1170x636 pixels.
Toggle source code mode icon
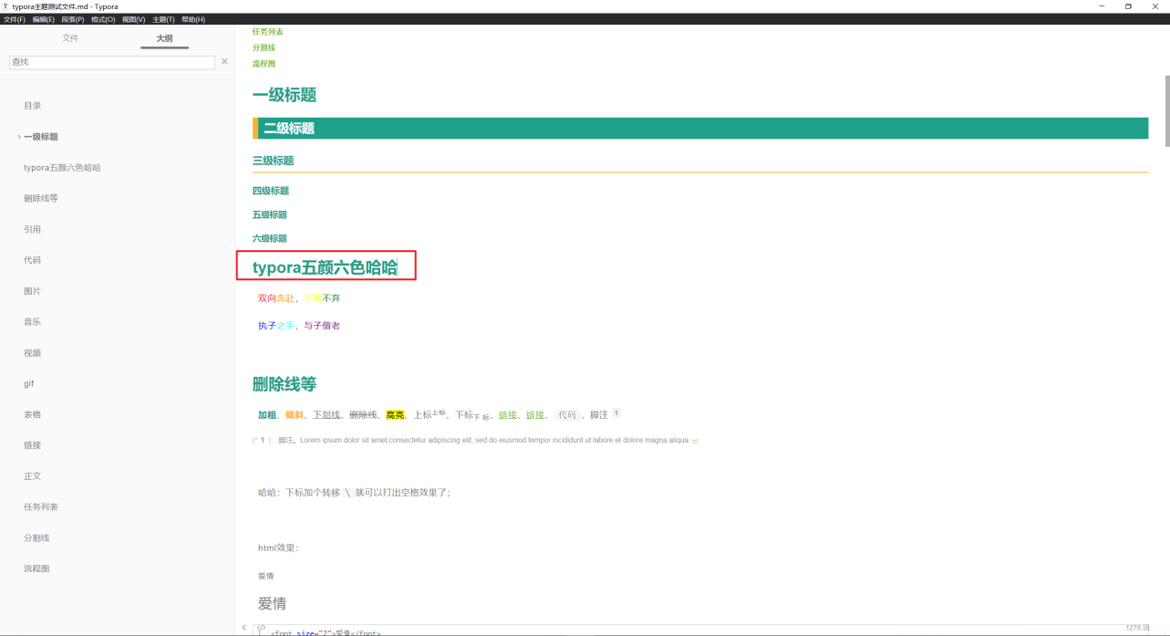pyautogui.click(x=263, y=628)
